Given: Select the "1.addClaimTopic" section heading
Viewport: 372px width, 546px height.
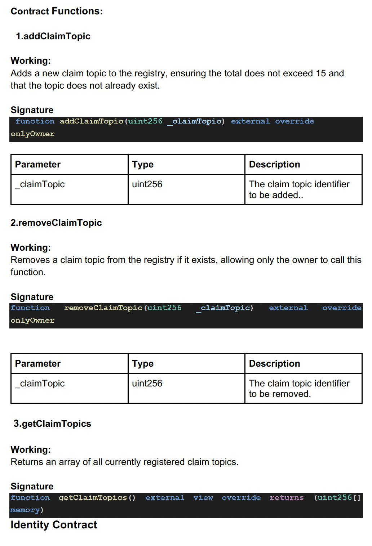Looking at the screenshot, I should pyautogui.click(x=53, y=36).
